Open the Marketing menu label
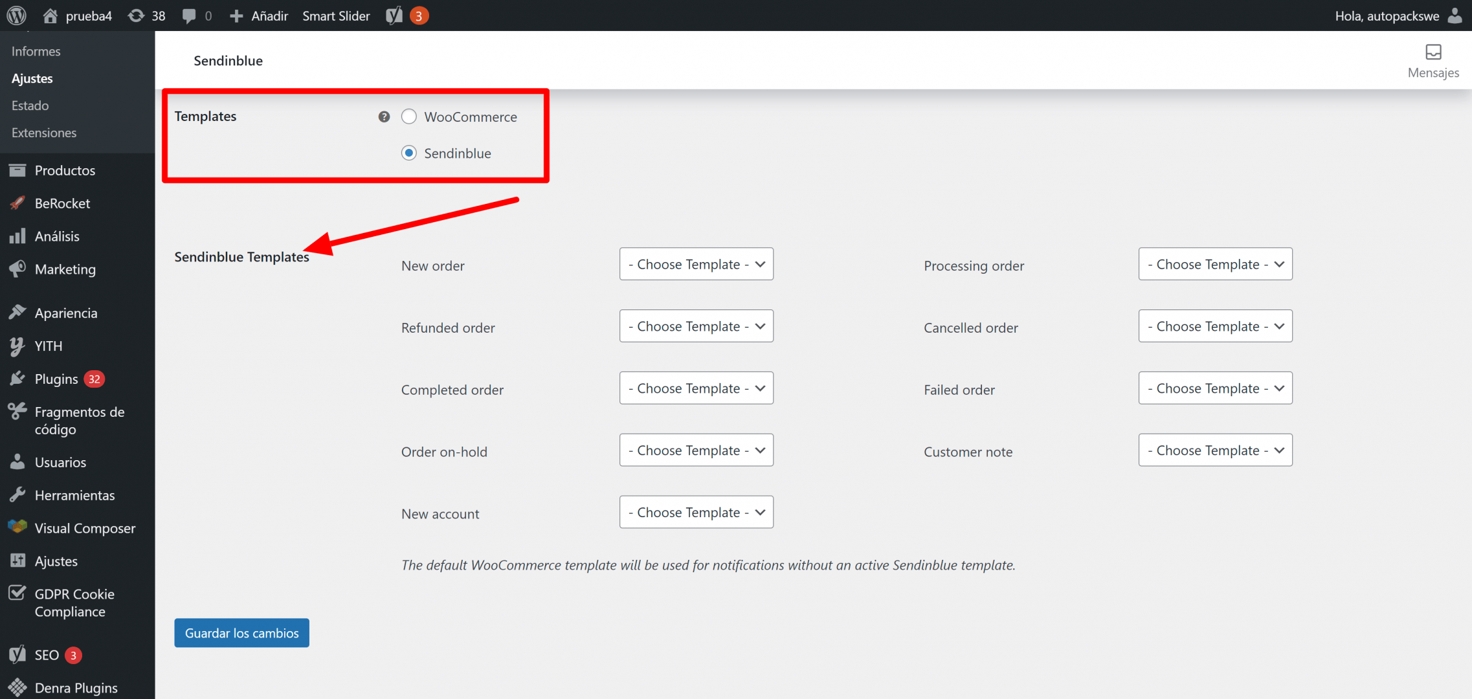Image resolution: width=1472 pixels, height=699 pixels. click(x=65, y=269)
